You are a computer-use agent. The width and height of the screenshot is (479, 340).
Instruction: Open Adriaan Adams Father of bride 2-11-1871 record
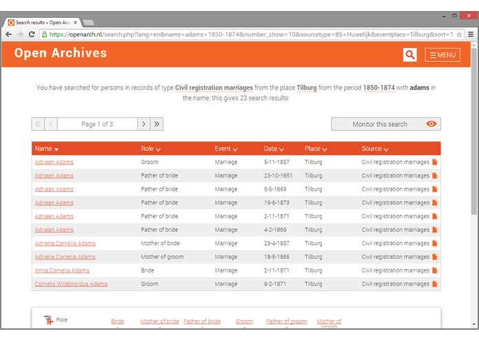(x=54, y=216)
